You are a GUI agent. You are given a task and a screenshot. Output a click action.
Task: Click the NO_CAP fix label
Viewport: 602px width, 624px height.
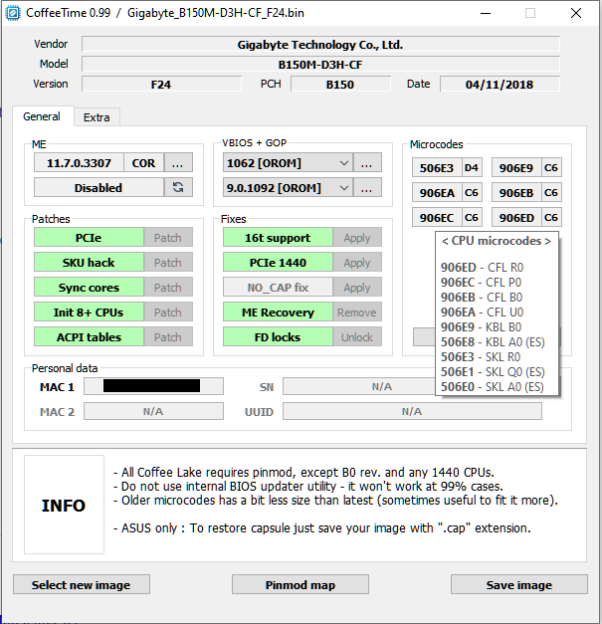pyautogui.click(x=278, y=287)
